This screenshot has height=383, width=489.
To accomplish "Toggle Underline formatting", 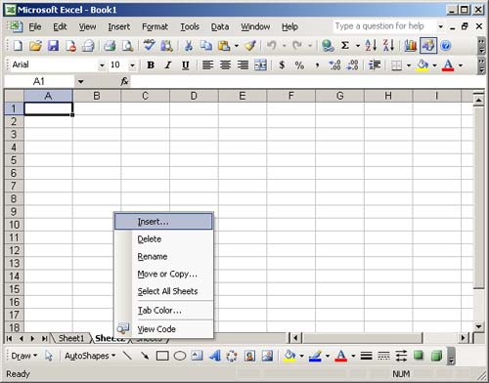I will pyautogui.click(x=186, y=65).
